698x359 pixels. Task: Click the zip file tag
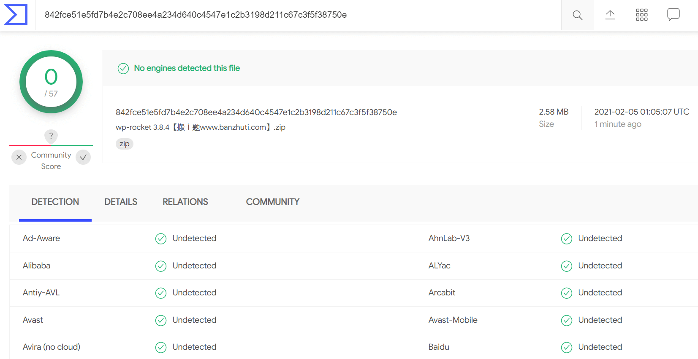coord(125,144)
